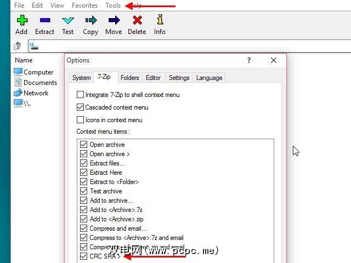The image size is (351, 263).
Task: Uncheck the Extract Here item
Action: (x=83, y=173)
